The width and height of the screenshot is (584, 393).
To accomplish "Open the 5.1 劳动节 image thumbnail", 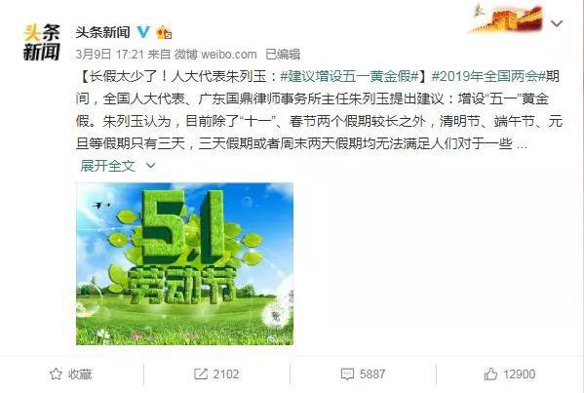I will 184,264.
